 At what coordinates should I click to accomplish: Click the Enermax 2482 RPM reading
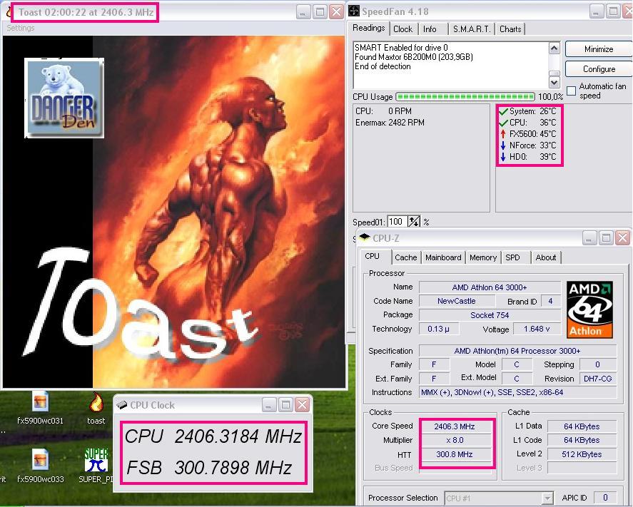click(x=390, y=123)
